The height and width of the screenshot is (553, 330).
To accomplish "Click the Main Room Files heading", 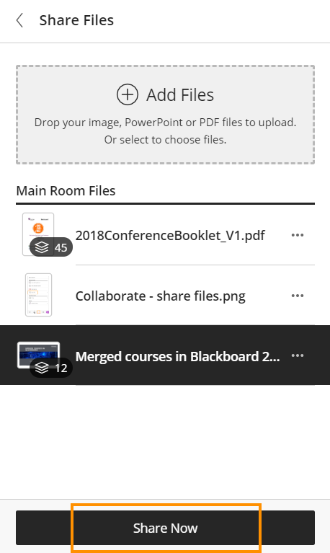I will click(66, 191).
